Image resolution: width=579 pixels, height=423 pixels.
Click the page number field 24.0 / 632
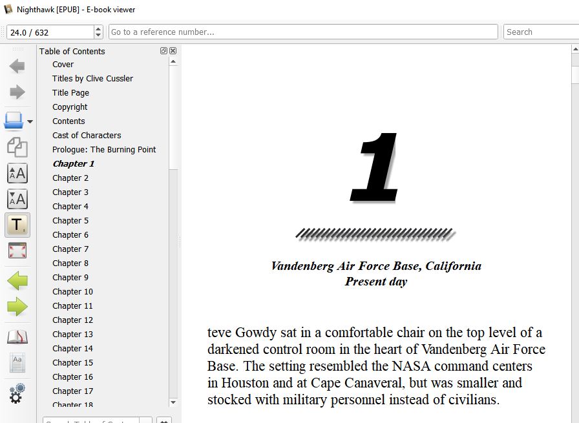pyautogui.click(x=50, y=32)
